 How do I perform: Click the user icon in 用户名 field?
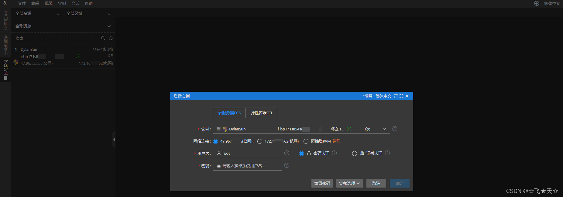coord(219,154)
